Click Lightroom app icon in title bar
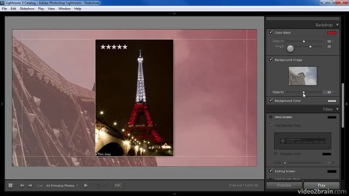The image size is (349, 196). 2,3
